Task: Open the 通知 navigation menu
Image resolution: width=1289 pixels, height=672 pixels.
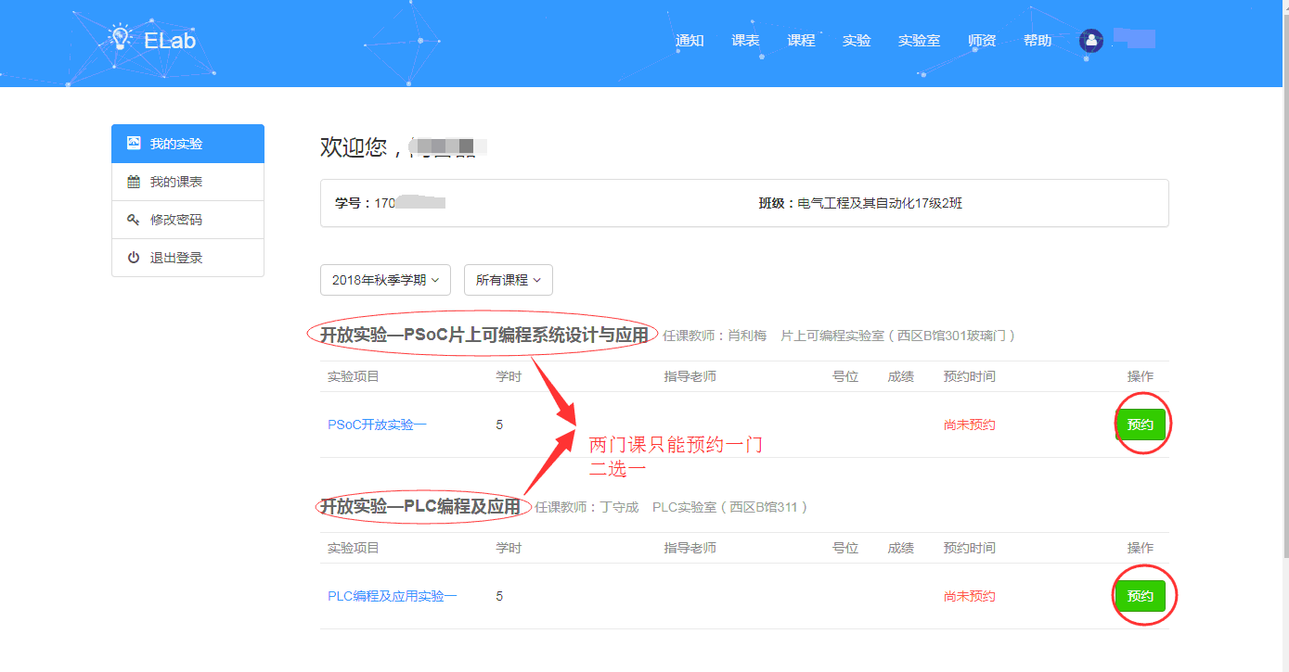Action: 690,40
